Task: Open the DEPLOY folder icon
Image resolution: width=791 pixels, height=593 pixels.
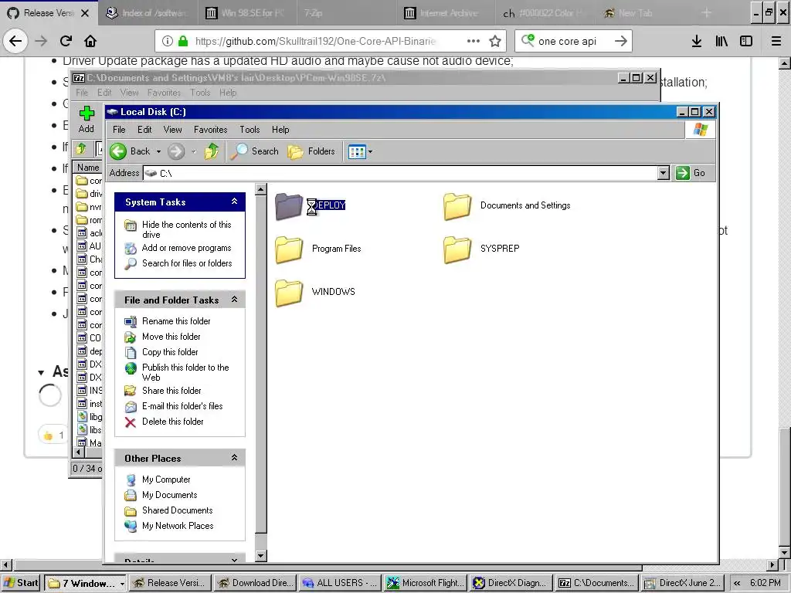Action: [x=289, y=205]
